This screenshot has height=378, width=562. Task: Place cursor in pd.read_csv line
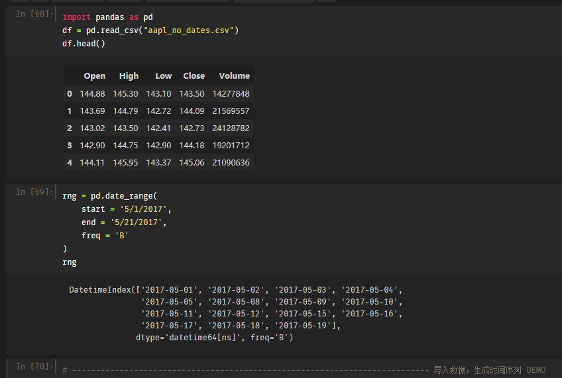(150, 30)
